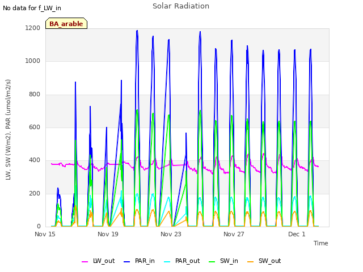Toggle the SW_in legend entry
The width and height of the screenshot is (363, 272).
223,261
